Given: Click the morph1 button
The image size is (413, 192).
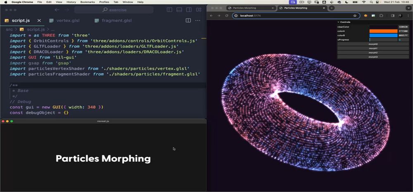Looking at the screenshot, I should (373, 48).
